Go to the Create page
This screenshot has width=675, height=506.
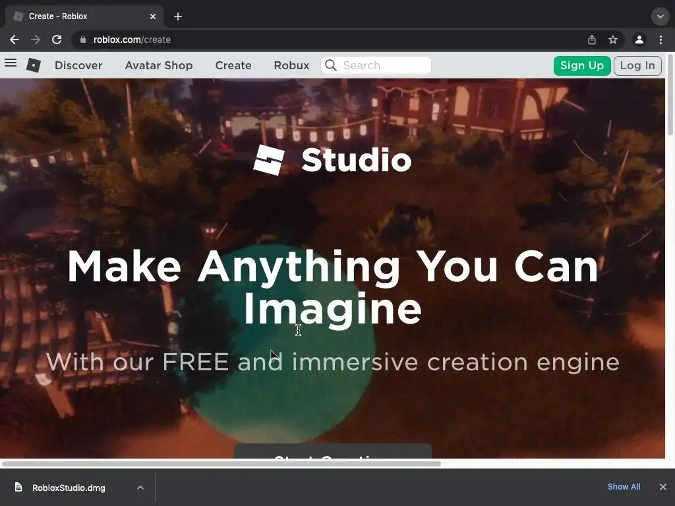tap(233, 65)
